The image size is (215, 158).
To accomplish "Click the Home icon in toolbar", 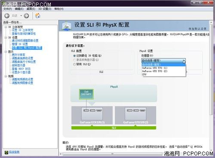I will [x=37, y=15].
